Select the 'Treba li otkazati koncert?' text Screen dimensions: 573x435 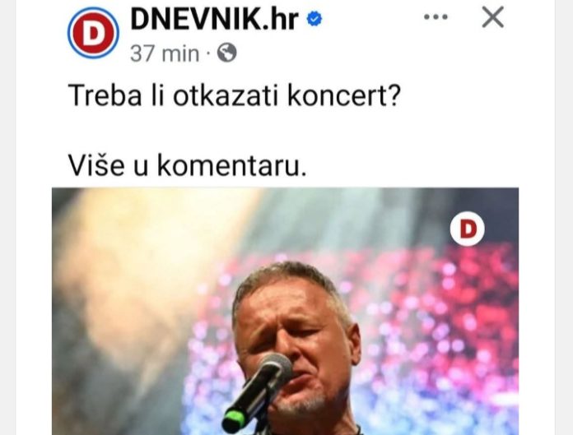coord(235,95)
